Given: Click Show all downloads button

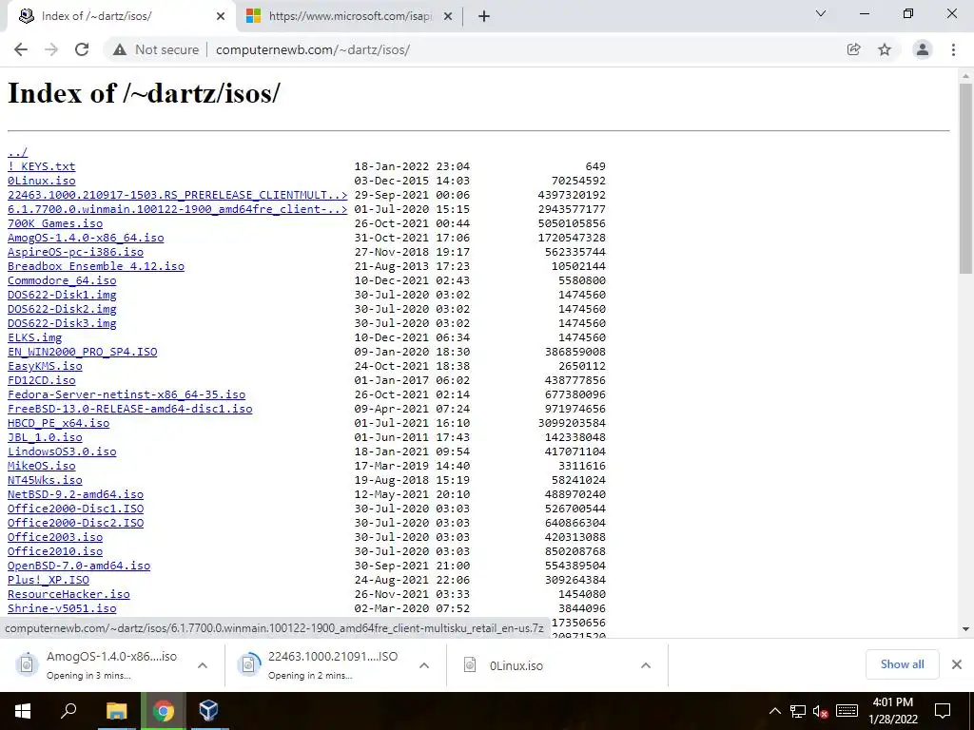Looking at the screenshot, I should pos(902,664).
